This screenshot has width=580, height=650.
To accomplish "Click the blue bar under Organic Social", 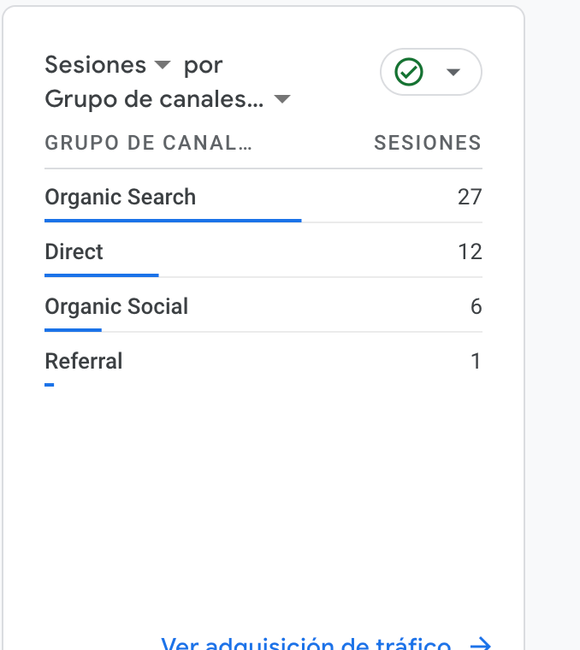I will pos(73,330).
